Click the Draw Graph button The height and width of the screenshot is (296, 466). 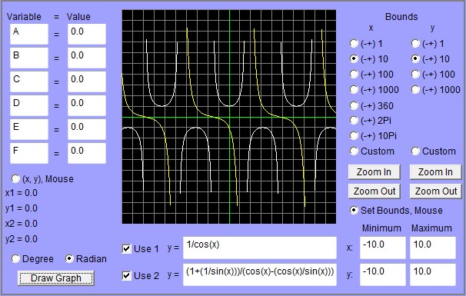click(56, 278)
